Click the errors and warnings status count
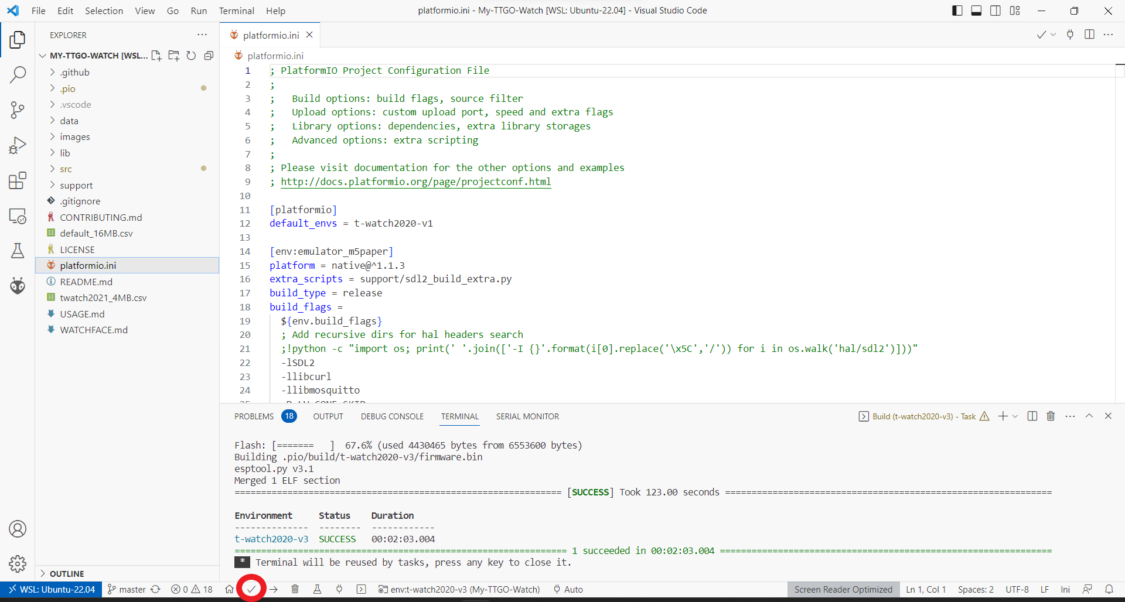 tap(192, 589)
